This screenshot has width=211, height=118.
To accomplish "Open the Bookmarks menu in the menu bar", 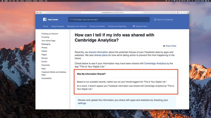I will (x=28, y=1).
